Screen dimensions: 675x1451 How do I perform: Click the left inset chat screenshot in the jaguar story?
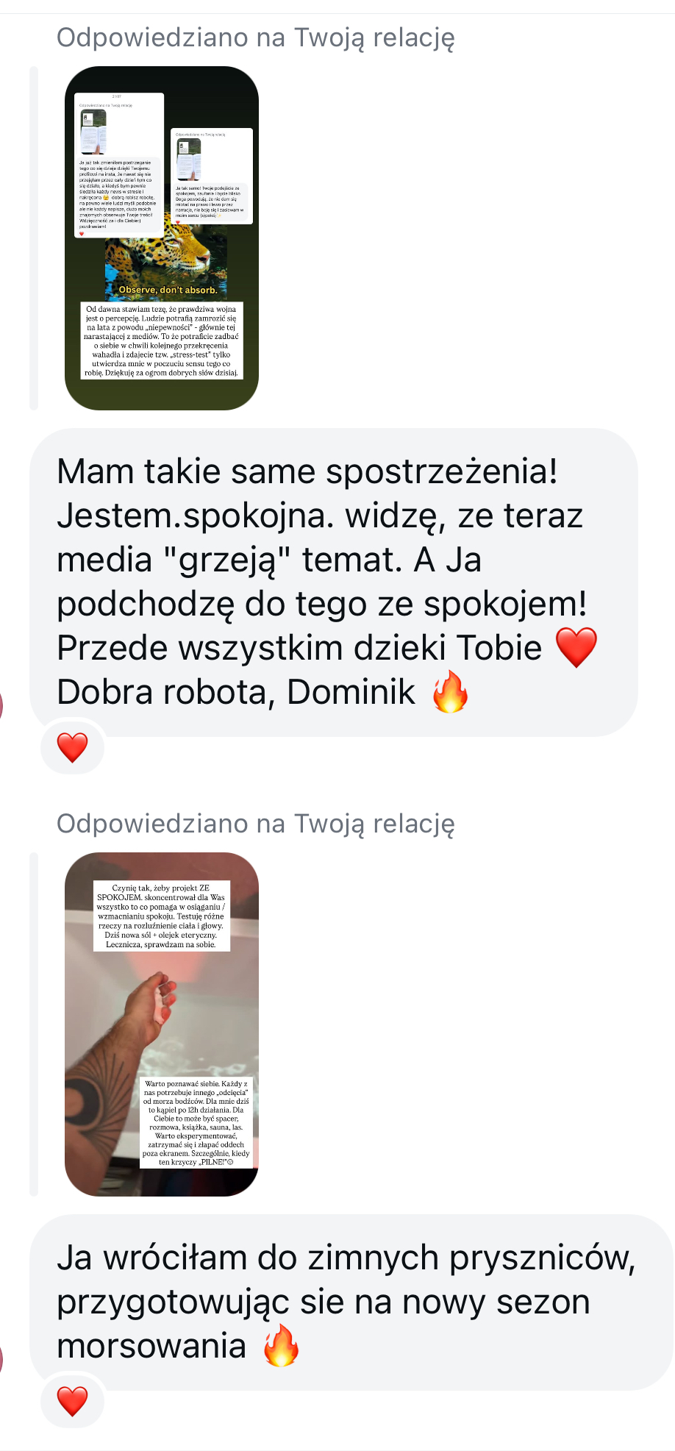coord(120,165)
